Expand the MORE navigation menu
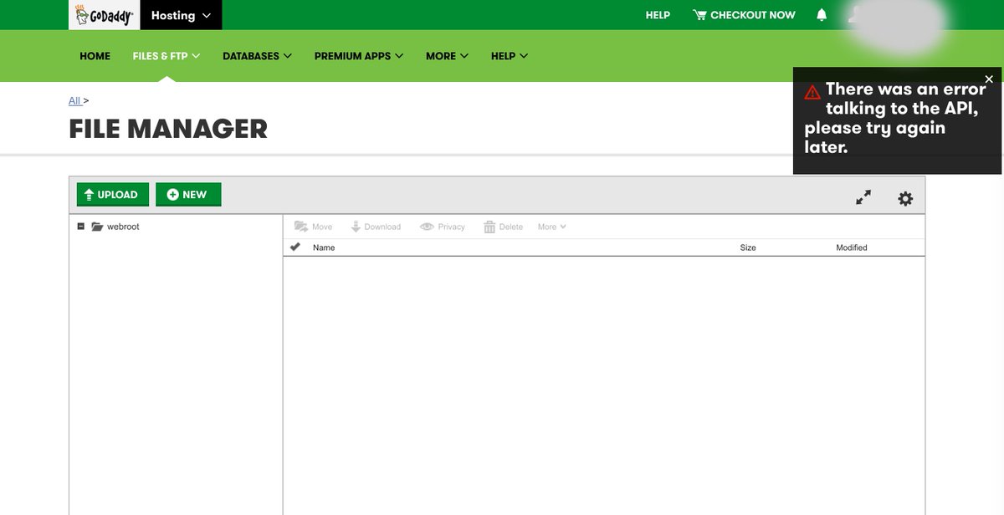The width and height of the screenshot is (1004, 515). 447,56
